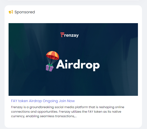Image resolution: width=147 pixels, height=129 pixels.
Task: Click the red F in Frenzay logo
Action: pos(62,35)
